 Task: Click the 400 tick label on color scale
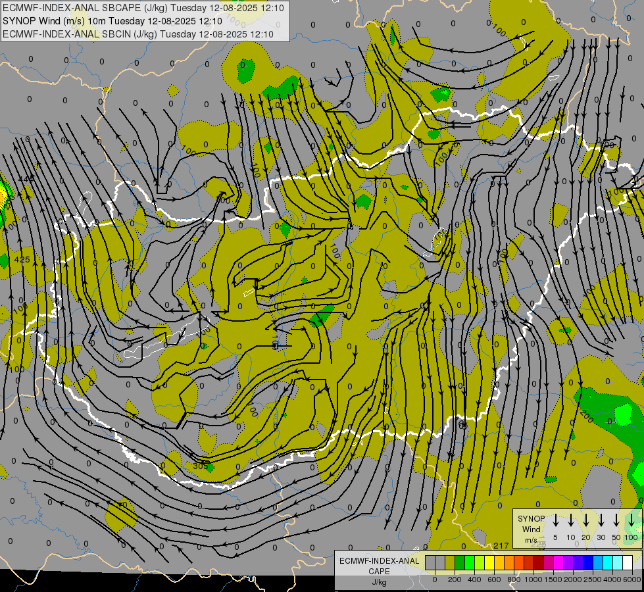474,580
